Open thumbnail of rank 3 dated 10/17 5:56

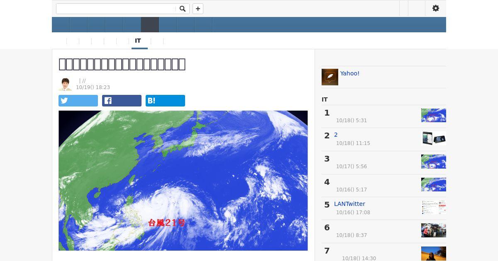(434, 162)
